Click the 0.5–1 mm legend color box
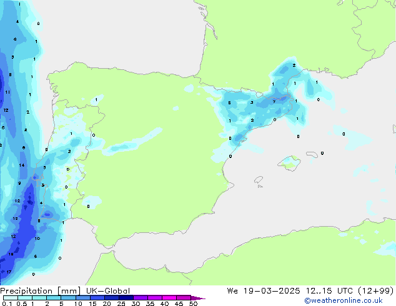This screenshot has height=306, width=396. tap(25, 298)
